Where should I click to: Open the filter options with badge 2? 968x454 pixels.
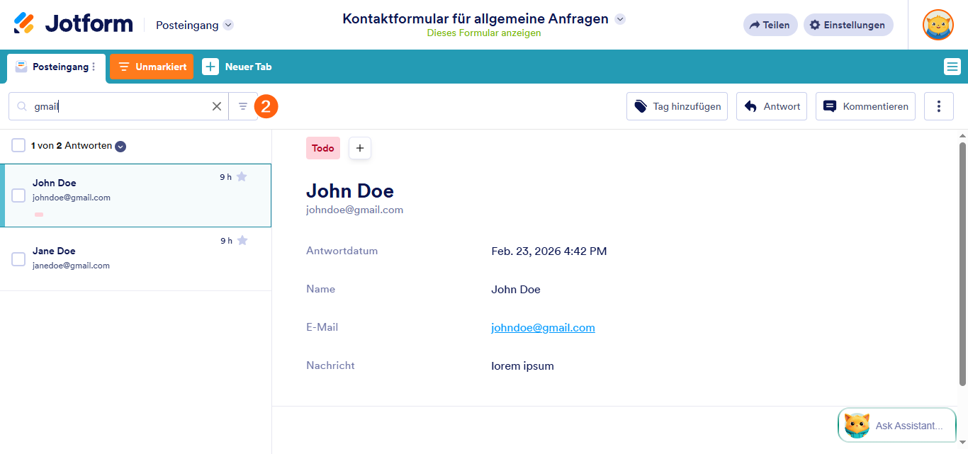pos(243,106)
